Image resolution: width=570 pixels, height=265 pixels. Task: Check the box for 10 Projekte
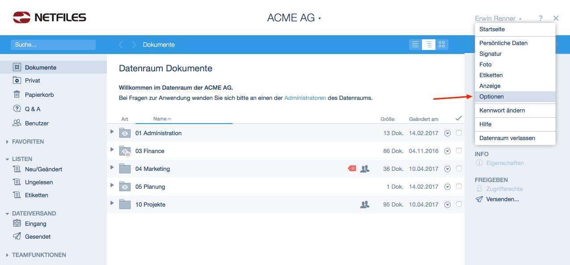coord(459,204)
